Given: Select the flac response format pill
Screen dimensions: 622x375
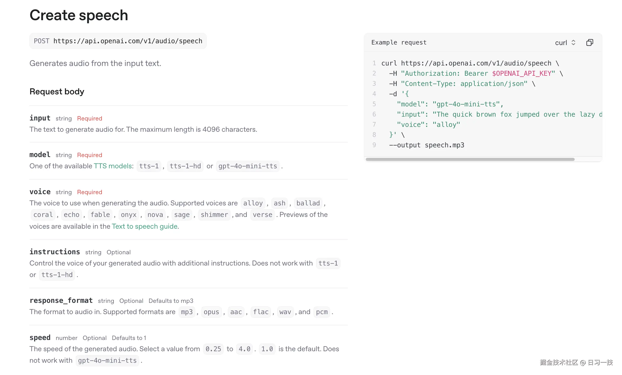Looking at the screenshot, I should [x=260, y=312].
